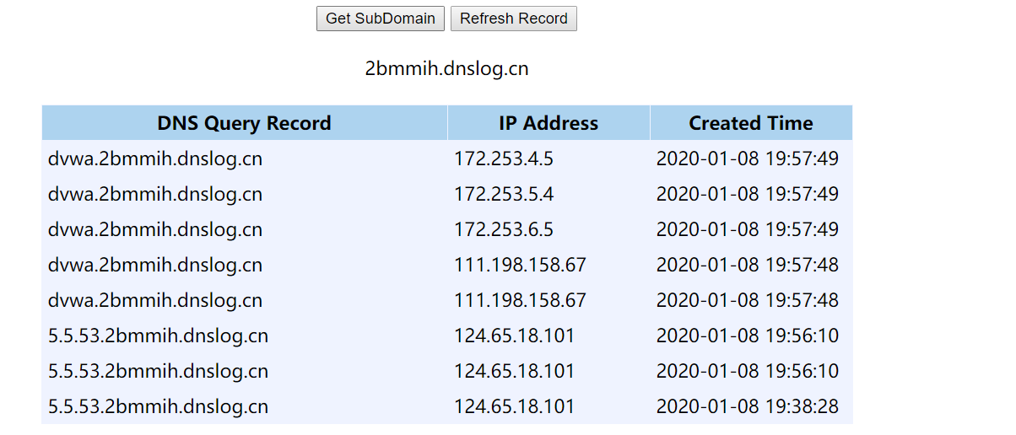The image size is (1016, 435).
Task: Select created time in the 172.253.6.5 row
Action: [x=748, y=229]
